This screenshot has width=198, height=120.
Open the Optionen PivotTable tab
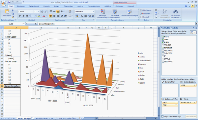(119, 6)
